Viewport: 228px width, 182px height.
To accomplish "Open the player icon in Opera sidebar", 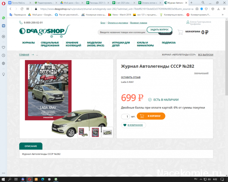I will tap(4, 36).
